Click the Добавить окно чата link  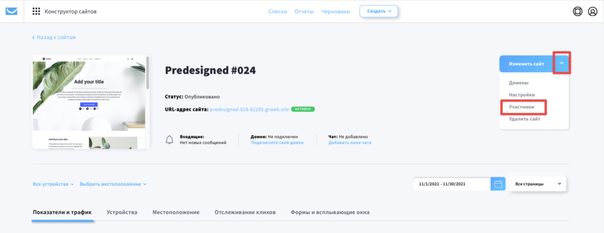[x=350, y=143]
